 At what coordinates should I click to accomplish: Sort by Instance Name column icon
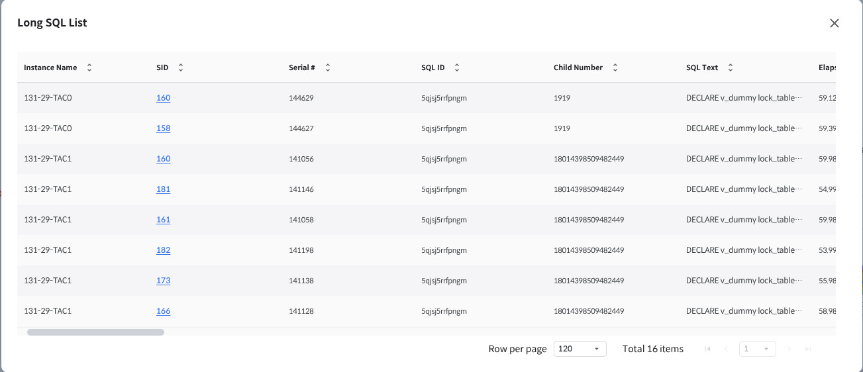(x=89, y=68)
